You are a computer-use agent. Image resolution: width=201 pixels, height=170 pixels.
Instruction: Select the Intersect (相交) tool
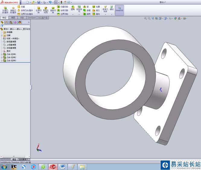pyautogui.click(x=96, y=10)
